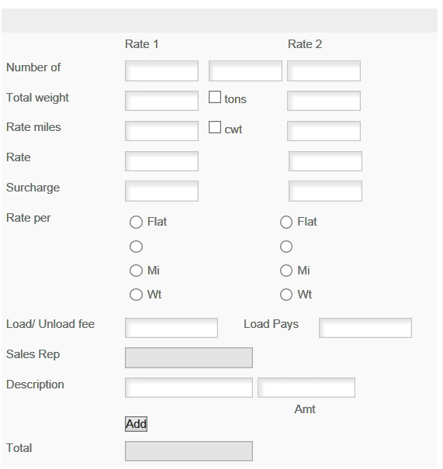Click the Load Pays input field
The width and height of the screenshot is (443, 469).
tap(365, 328)
